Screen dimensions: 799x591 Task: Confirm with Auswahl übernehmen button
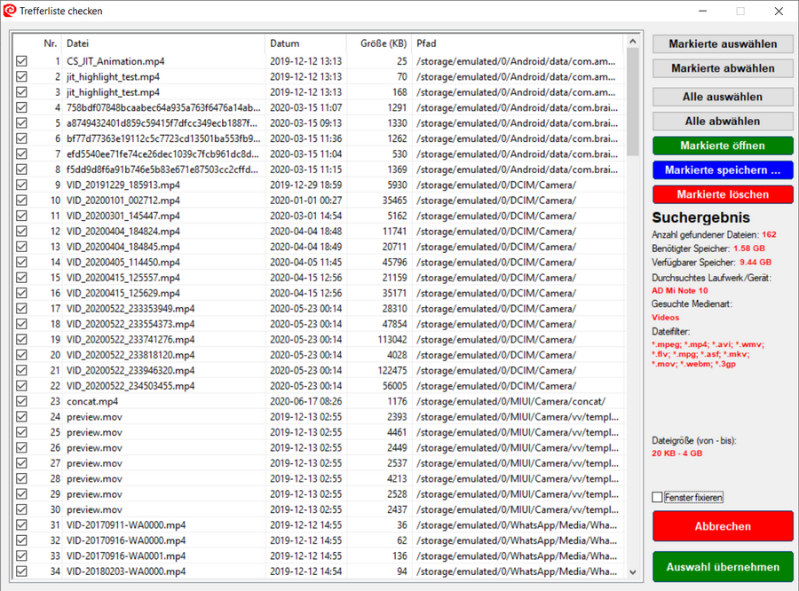[x=723, y=567]
